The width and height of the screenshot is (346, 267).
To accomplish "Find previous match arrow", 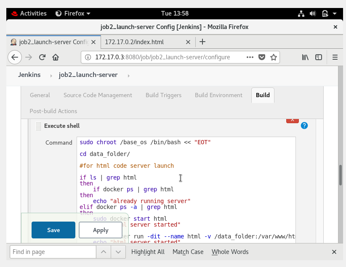I will click(x=104, y=252).
